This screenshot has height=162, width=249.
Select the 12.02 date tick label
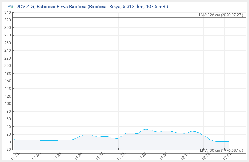point(206,155)
